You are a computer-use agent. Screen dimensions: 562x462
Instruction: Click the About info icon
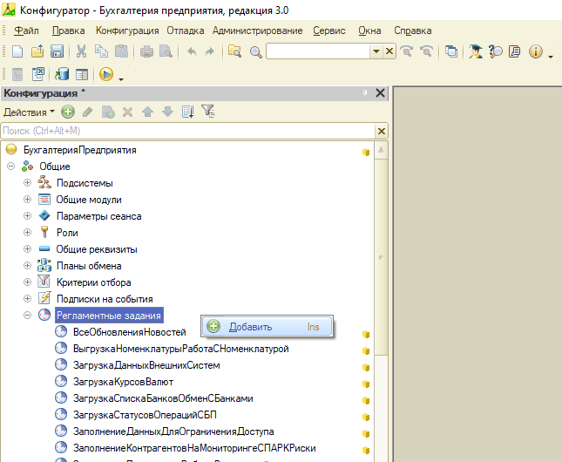tap(536, 51)
